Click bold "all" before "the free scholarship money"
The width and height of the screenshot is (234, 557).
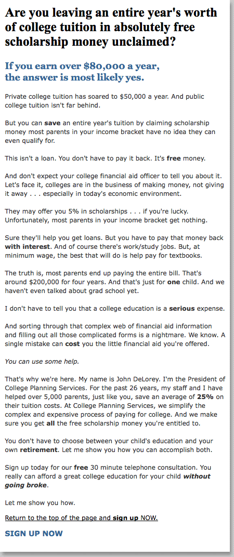click(50, 423)
